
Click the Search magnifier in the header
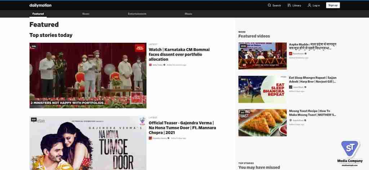(x=269, y=5)
